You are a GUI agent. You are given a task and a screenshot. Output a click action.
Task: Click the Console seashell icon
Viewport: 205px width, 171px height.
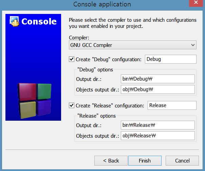[x=14, y=21]
